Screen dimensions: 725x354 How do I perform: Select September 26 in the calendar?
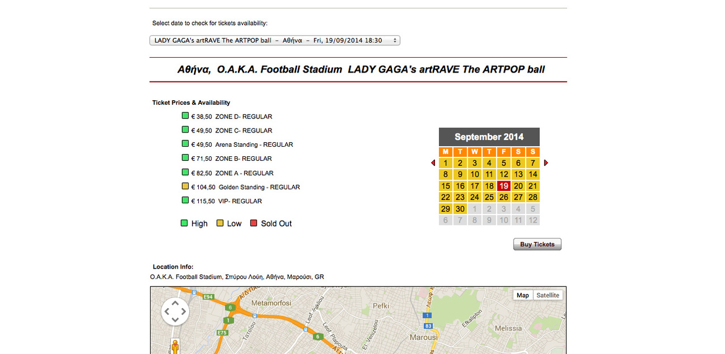pos(504,197)
